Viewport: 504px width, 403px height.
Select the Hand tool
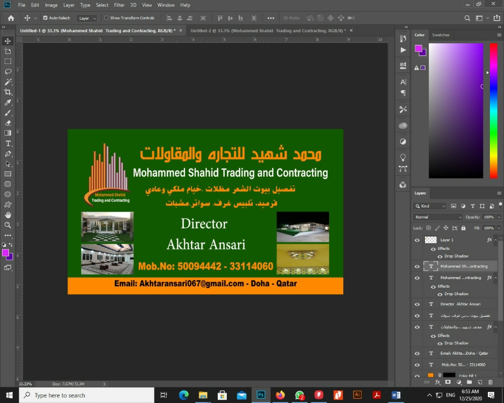click(x=8, y=215)
